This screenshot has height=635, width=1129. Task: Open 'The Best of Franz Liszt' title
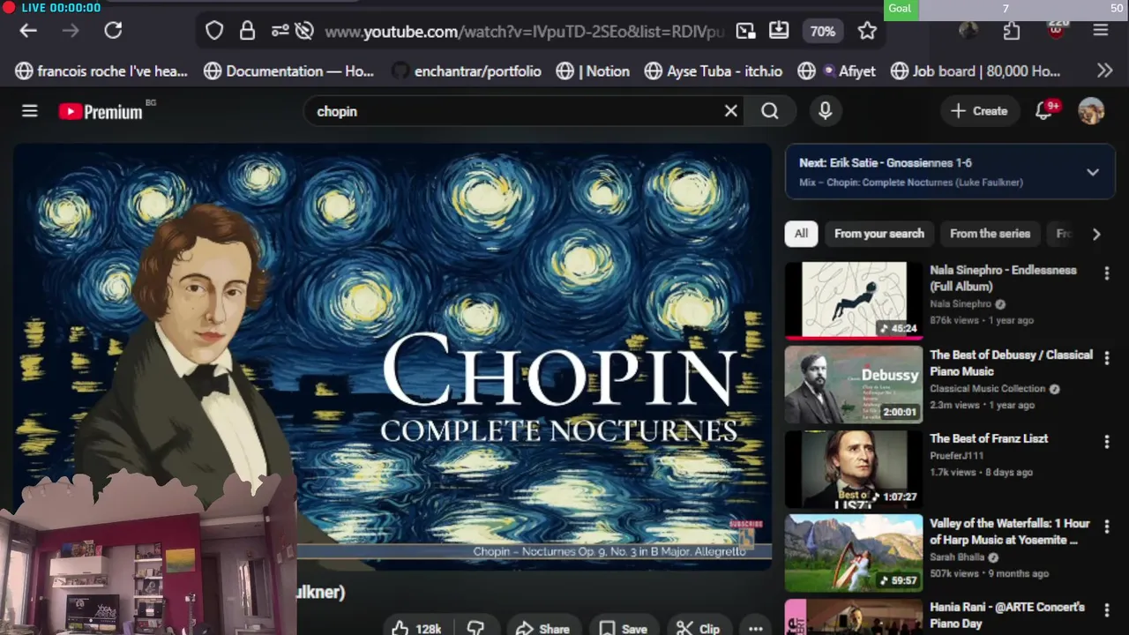989,438
